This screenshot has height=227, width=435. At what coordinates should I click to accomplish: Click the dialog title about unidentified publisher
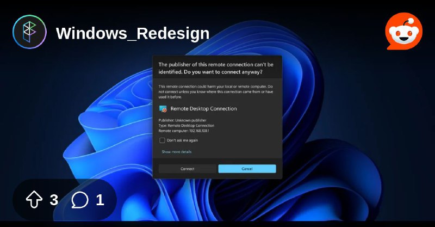tap(216, 68)
